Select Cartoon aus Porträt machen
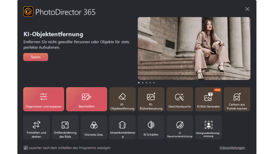 pos(237,99)
